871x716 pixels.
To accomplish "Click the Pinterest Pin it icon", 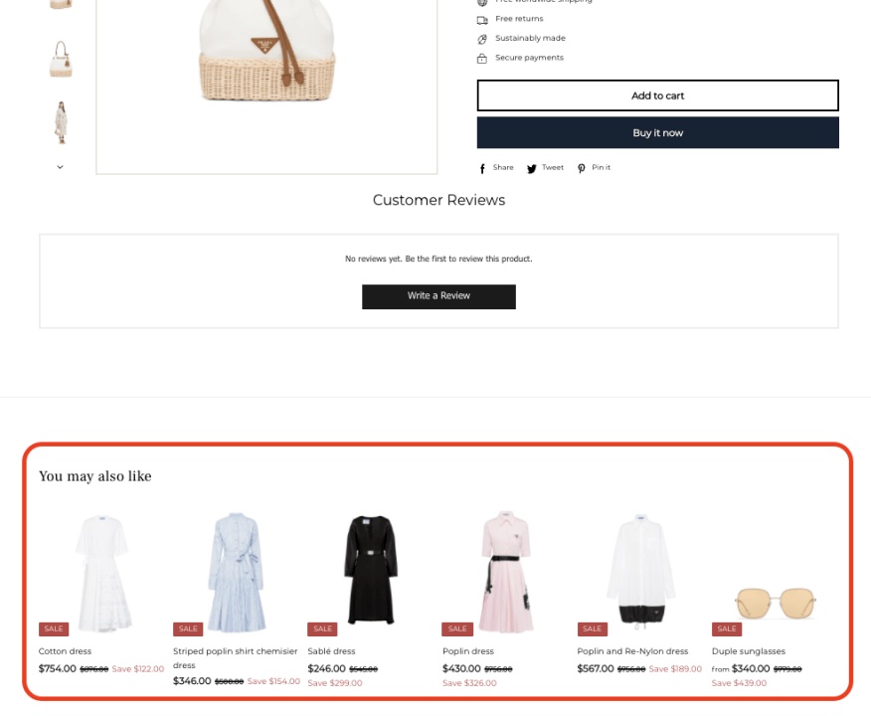I will pos(581,169).
